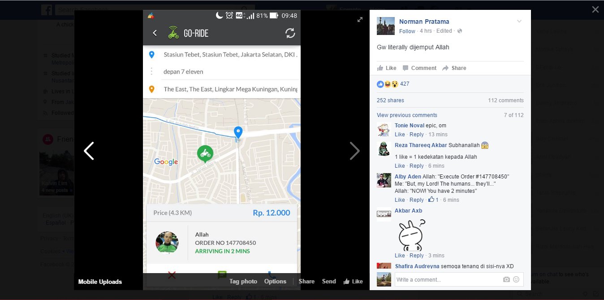Open the Mobile Uploads album
This screenshot has height=300, width=604.
click(x=100, y=282)
